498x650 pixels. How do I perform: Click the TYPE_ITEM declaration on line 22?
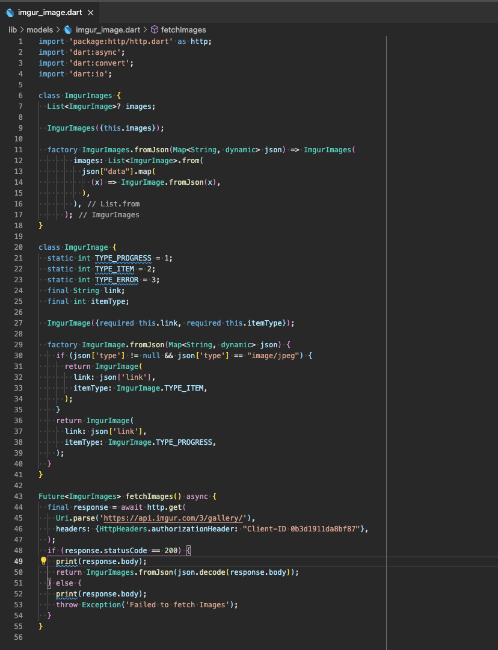coord(115,269)
